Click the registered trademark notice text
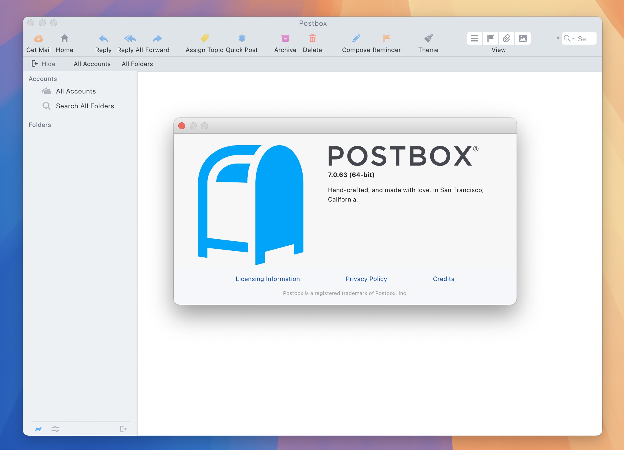Viewport: 624px width, 450px height. pos(345,293)
